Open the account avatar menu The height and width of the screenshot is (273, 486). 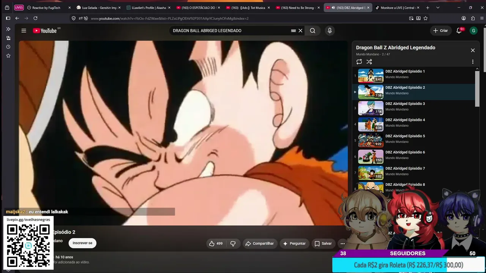473,31
